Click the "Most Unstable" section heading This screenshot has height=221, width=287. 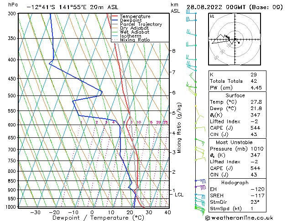[x=234, y=142]
